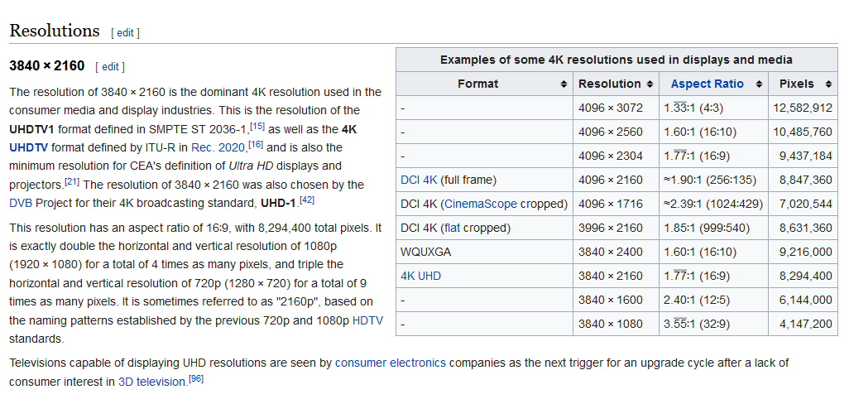Open the flat link in table

[x=452, y=228]
